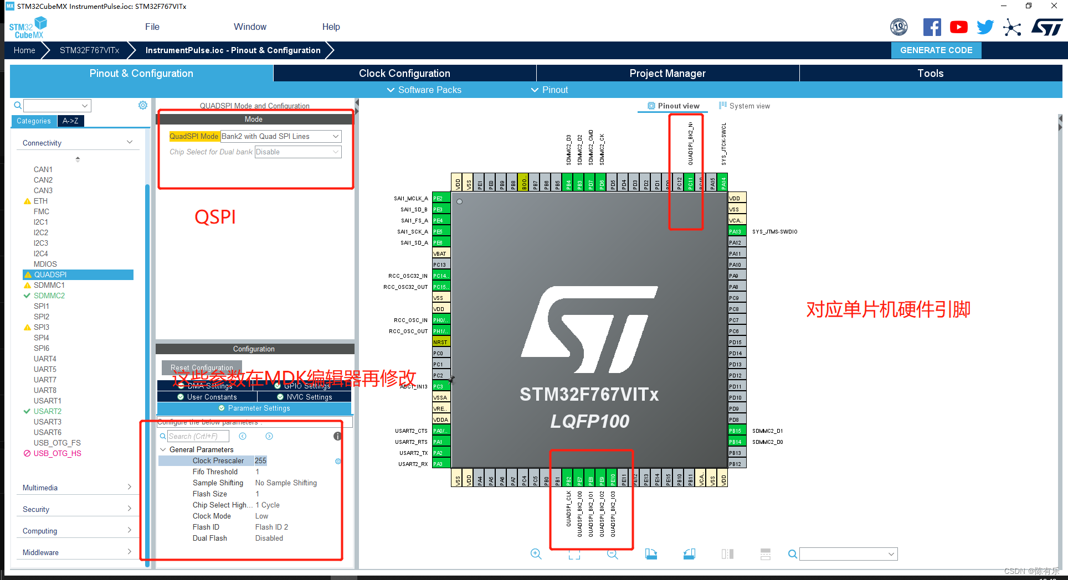Show parameter info panel icon

tap(337, 436)
